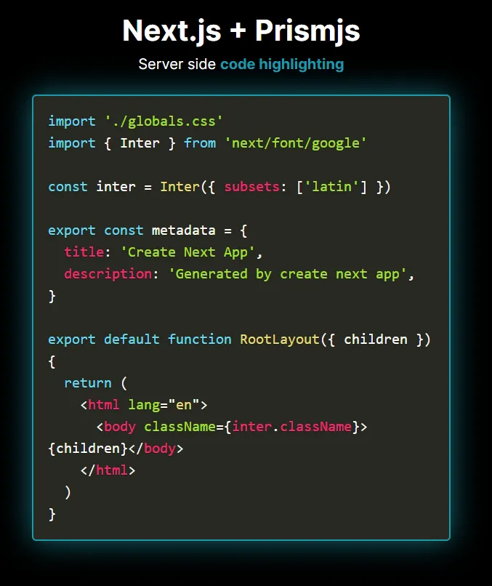The width and height of the screenshot is (492, 586).
Task: Click 'Generated by create next app' string
Action: (x=287, y=274)
